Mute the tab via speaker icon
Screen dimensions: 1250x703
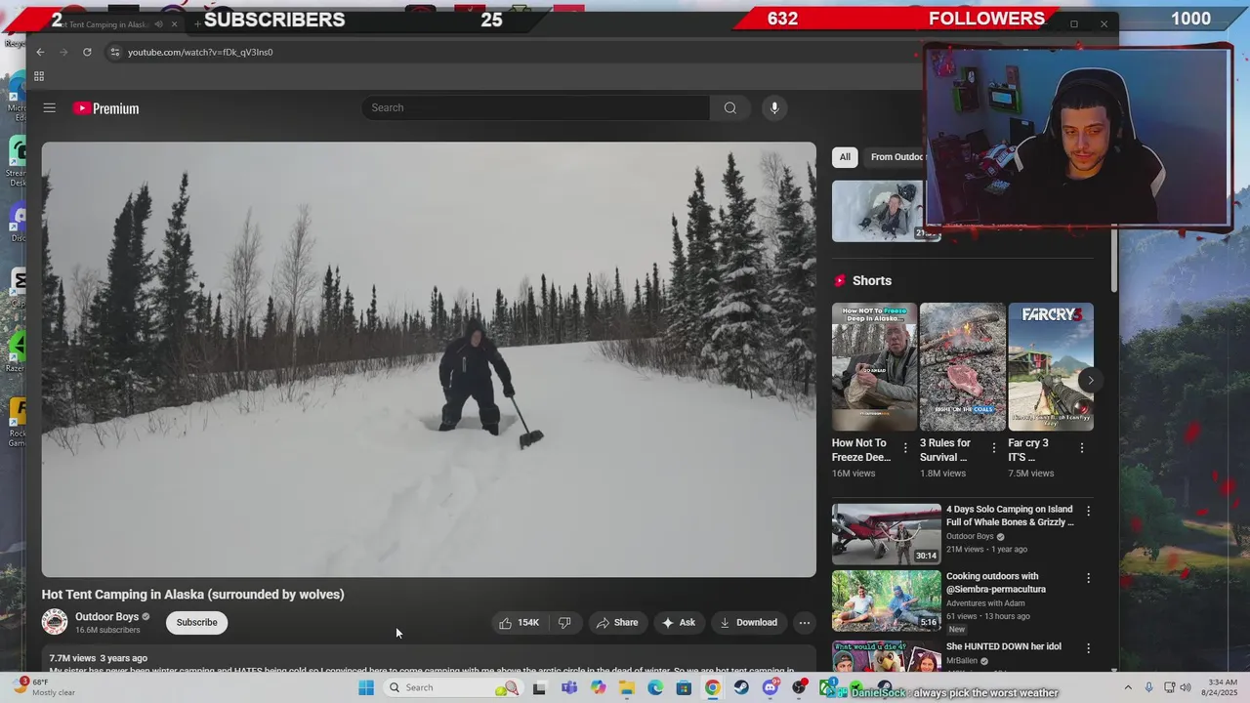pyautogui.click(x=158, y=24)
